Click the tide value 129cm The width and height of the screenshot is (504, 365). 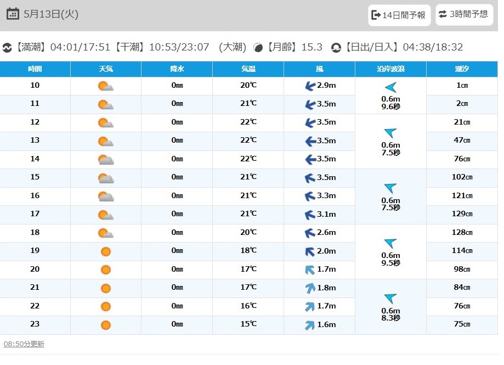click(462, 214)
